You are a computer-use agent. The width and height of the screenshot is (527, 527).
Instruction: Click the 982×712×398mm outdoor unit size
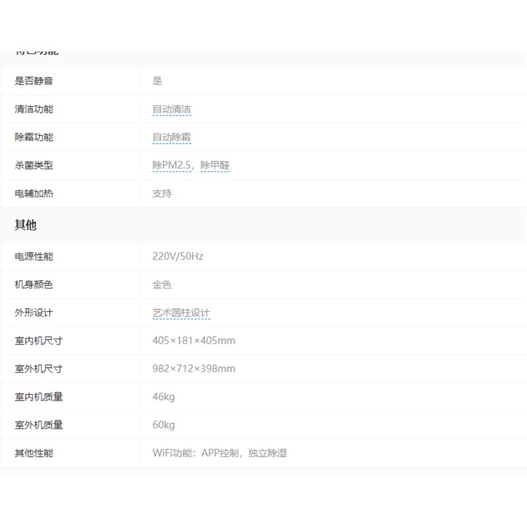pyautogui.click(x=194, y=369)
